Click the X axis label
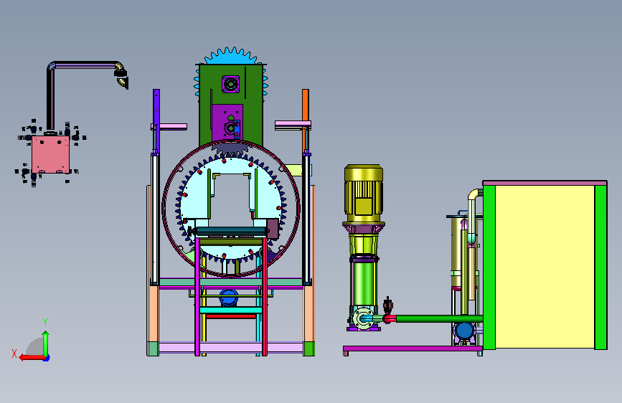 tap(14, 354)
